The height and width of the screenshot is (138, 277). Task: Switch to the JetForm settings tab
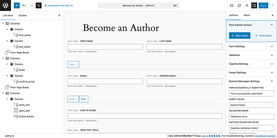(x=233, y=15)
